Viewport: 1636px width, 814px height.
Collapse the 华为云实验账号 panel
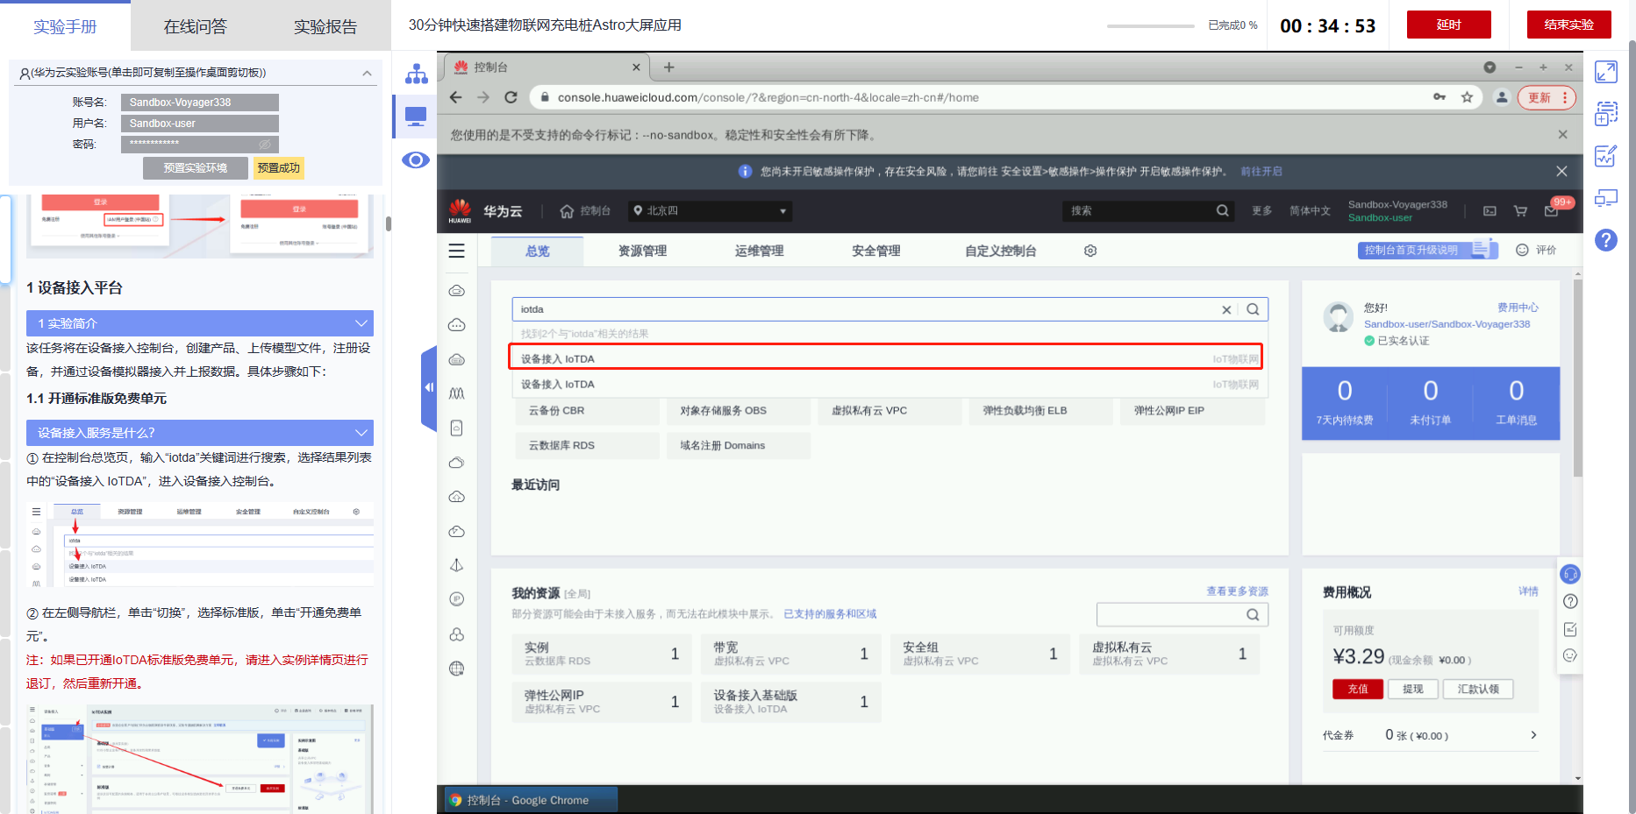click(367, 73)
